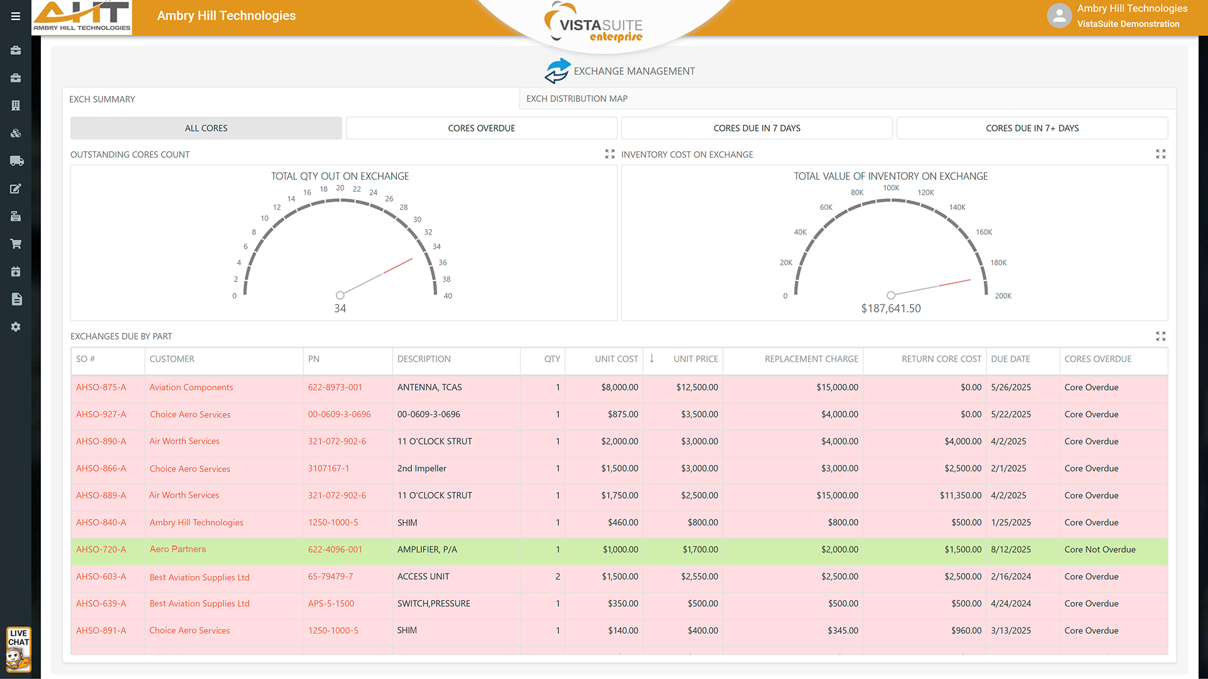Screen dimensions: 1208x679
Task: Open the shopping cart sidebar icon
Action: pos(16,244)
